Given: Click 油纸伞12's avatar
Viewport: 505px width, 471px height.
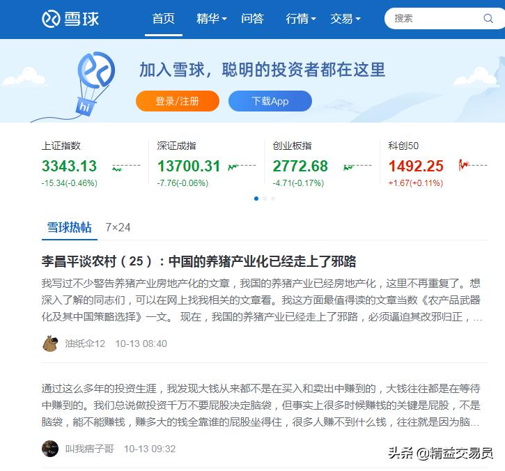Looking at the screenshot, I should tap(50, 343).
